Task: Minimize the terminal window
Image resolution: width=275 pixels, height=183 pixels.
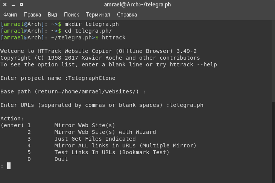Action: (13, 4)
